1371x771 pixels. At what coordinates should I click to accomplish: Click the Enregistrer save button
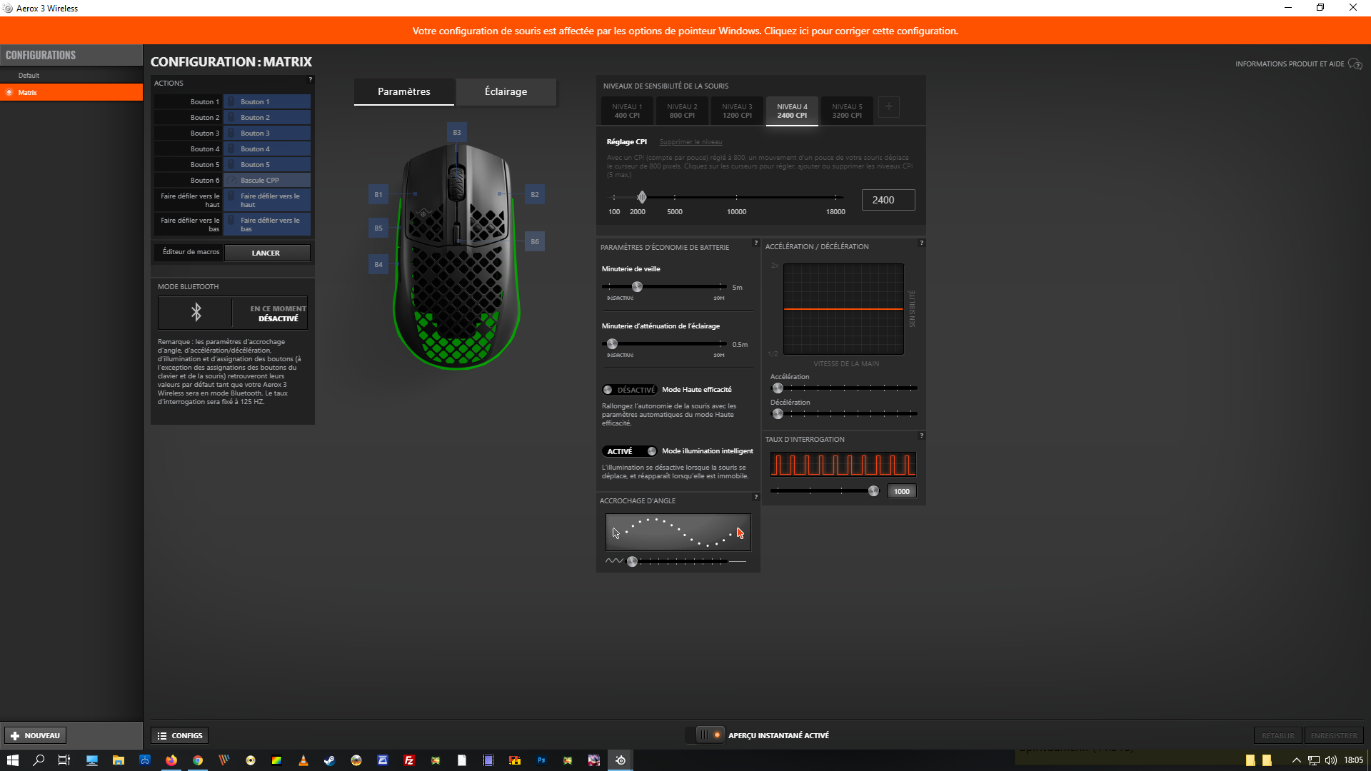point(1334,735)
